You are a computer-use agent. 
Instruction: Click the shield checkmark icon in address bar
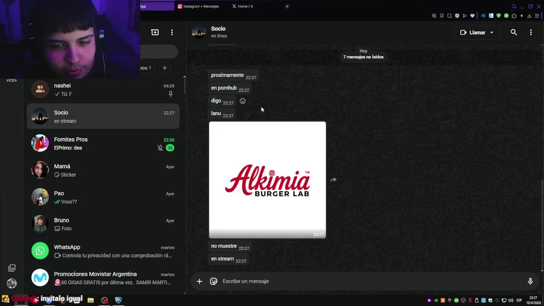pos(457,16)
